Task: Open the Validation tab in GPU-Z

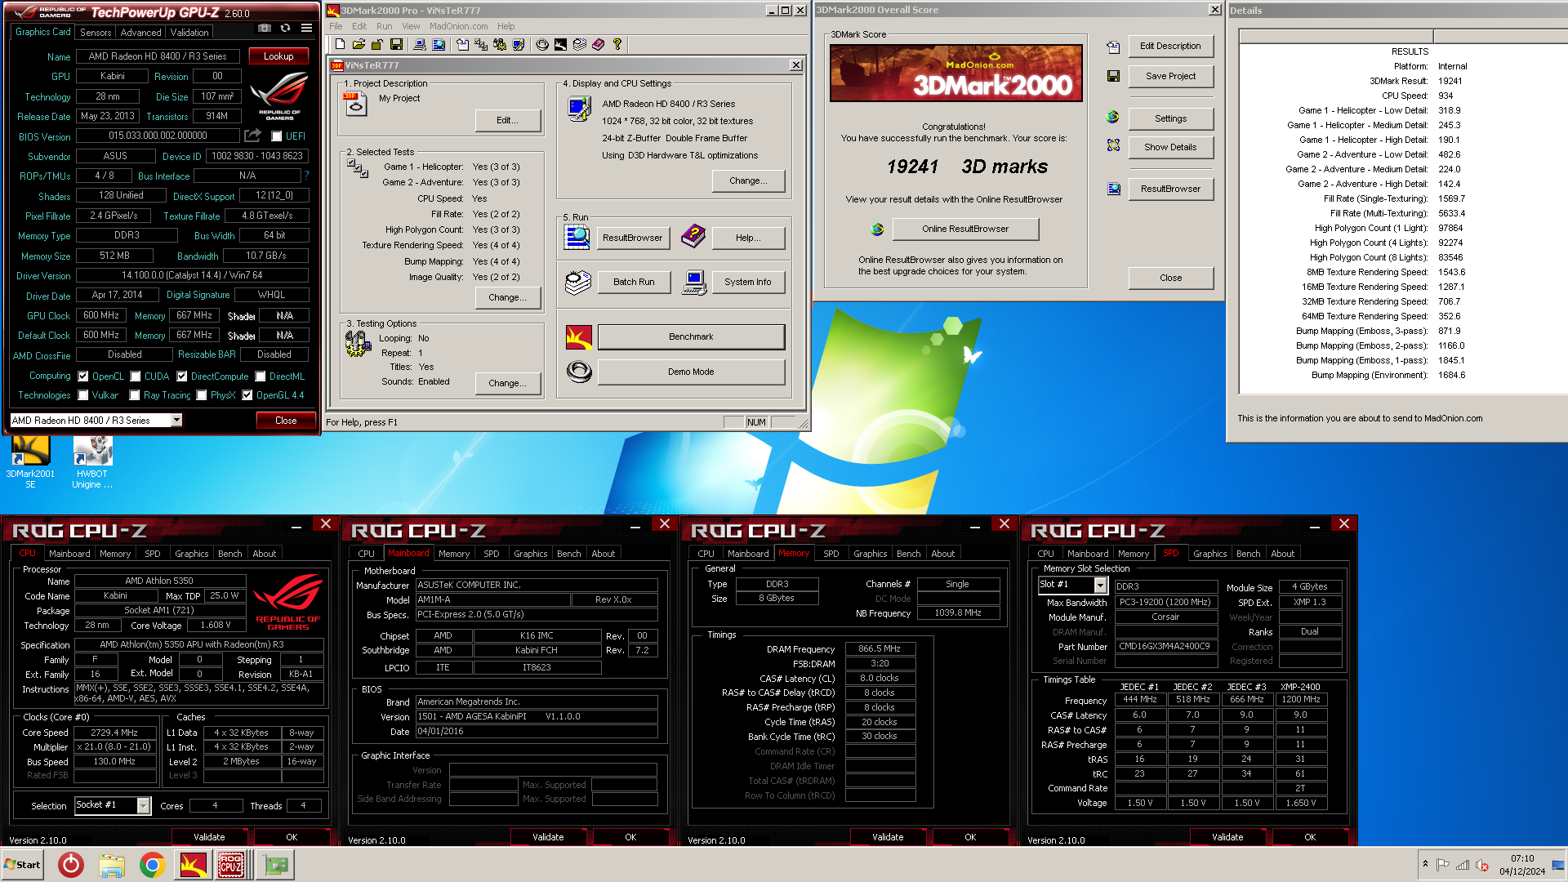Action: [x=189, y=33]
